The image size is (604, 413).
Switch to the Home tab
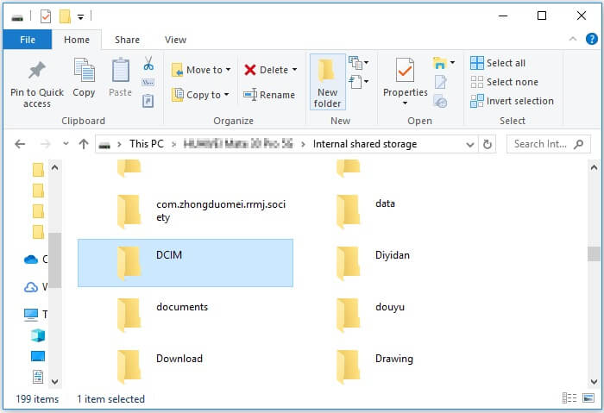(x=77, y=40)
